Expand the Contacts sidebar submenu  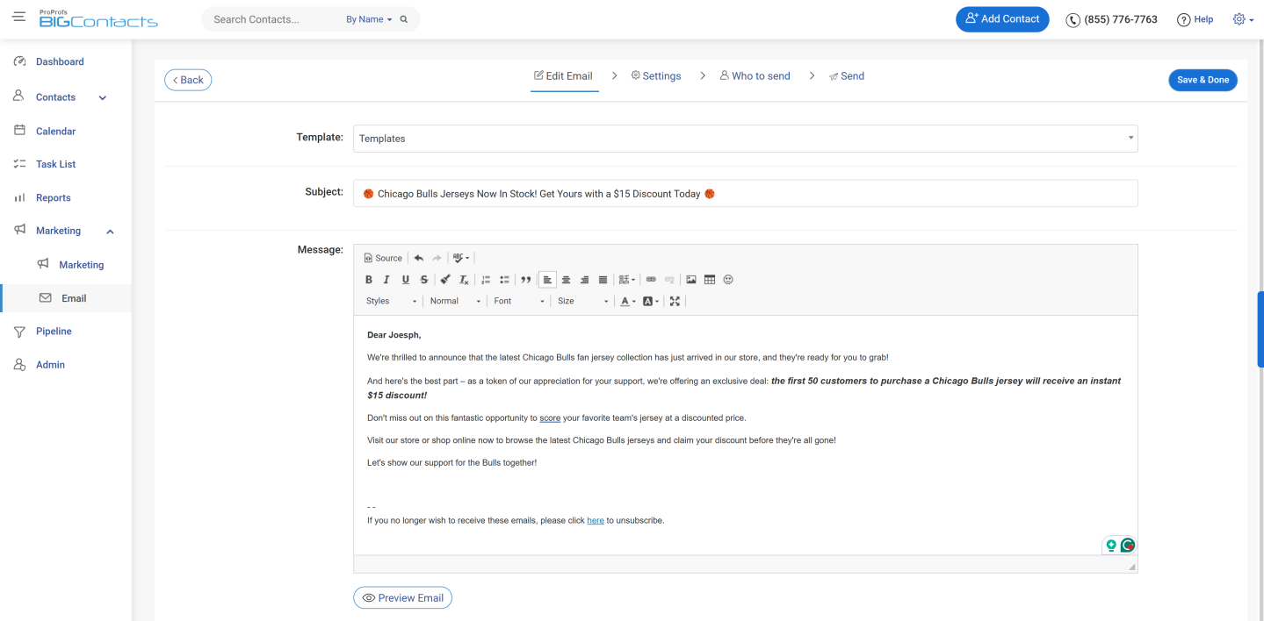pos(103,98)
